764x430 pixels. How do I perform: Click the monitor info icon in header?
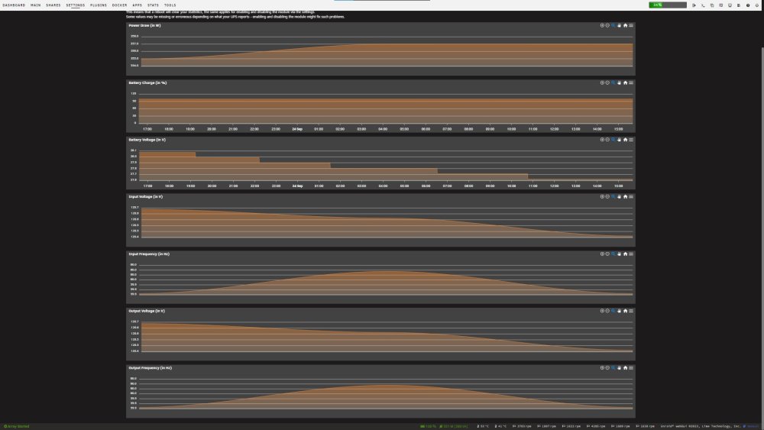pos(730,5)
